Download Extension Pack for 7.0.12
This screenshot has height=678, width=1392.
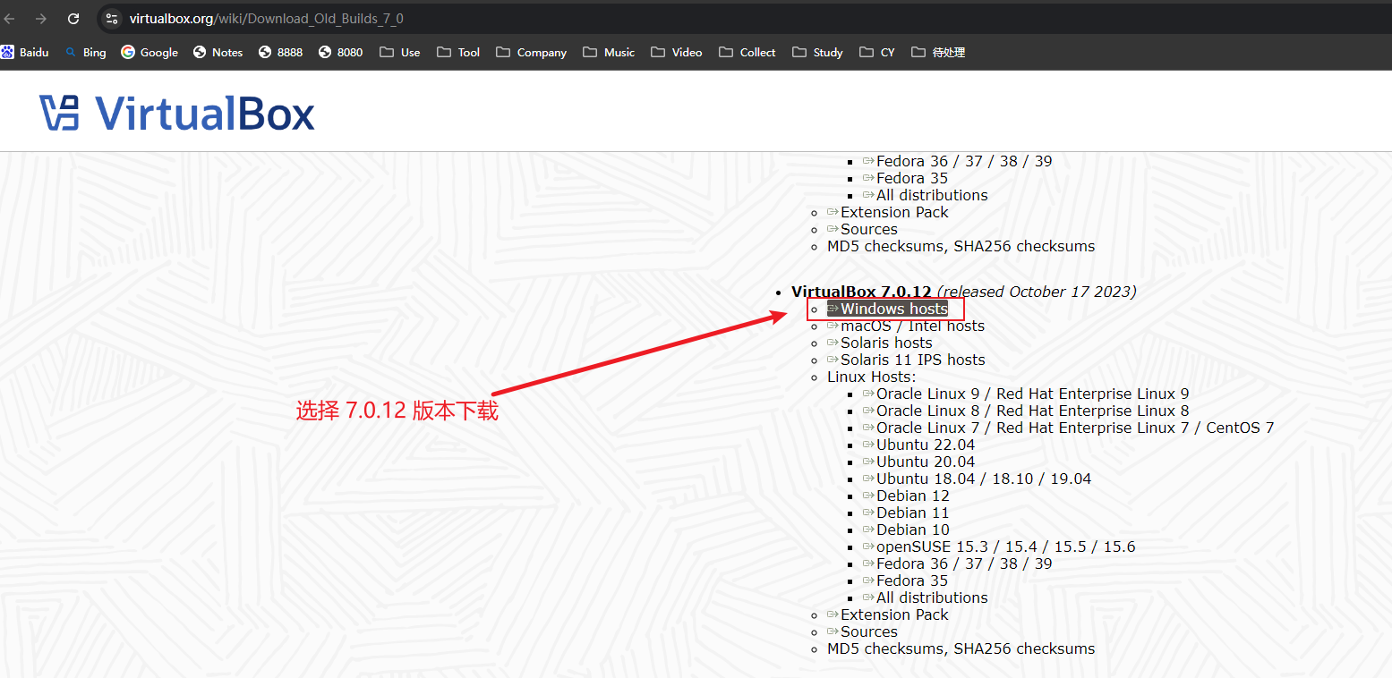point(888,614)
